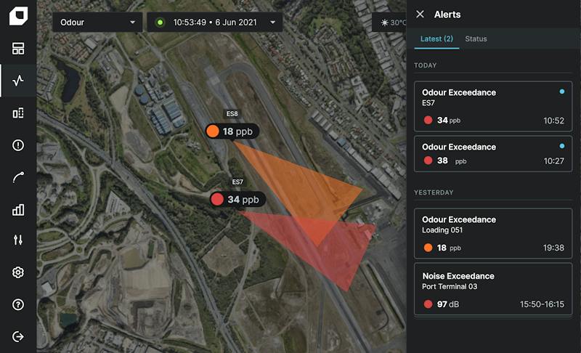581x353 pixels.
Task: Select the live monitoring pulse icon
Action: tap(18, 81)
